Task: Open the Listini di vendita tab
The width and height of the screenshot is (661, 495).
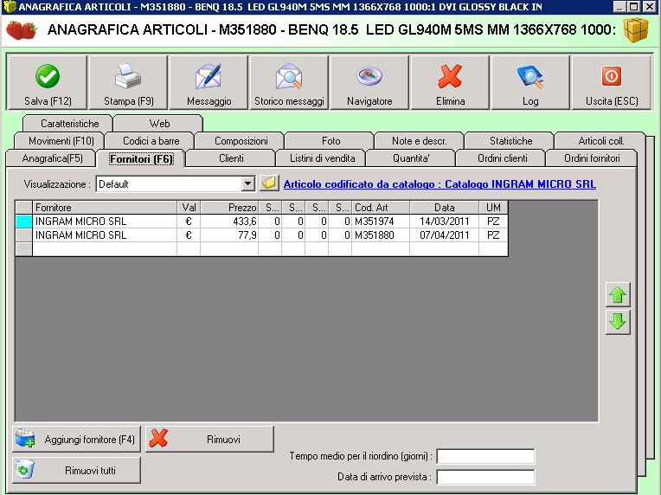Action: [322, 158]
